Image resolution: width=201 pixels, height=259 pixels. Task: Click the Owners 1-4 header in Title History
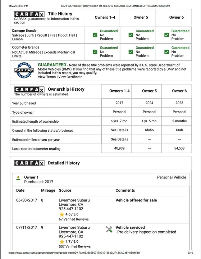pos(105,17)
